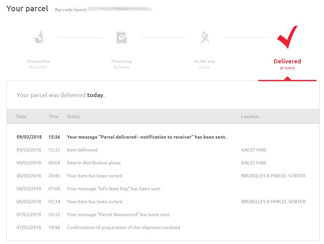Click date 09/03/2018 in the 15:35 row
Image resolution: width=324 pixels, height=244 pixels.
click(29, 150)
